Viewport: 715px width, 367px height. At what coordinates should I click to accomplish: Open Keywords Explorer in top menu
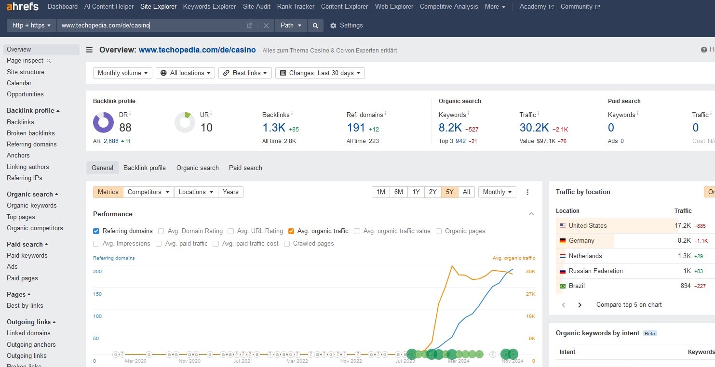(x=210, y=7)
